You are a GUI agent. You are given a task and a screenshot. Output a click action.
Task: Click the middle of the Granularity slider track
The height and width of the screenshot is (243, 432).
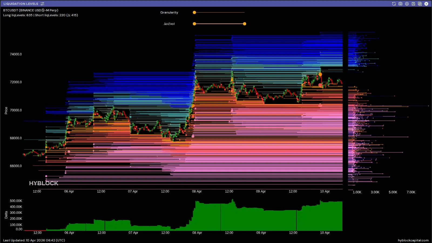220,12
